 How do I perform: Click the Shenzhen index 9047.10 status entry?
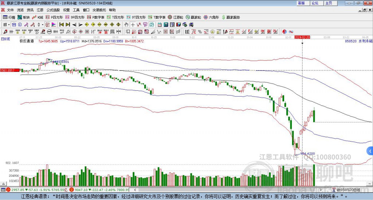point(99,190)
